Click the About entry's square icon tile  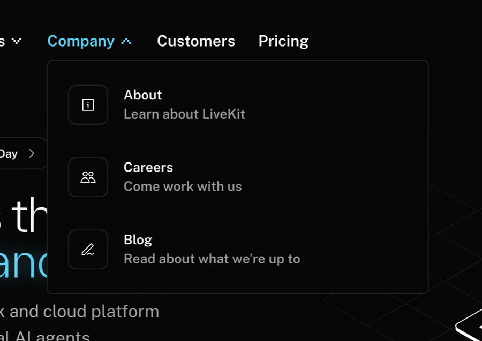click(88, 105)
